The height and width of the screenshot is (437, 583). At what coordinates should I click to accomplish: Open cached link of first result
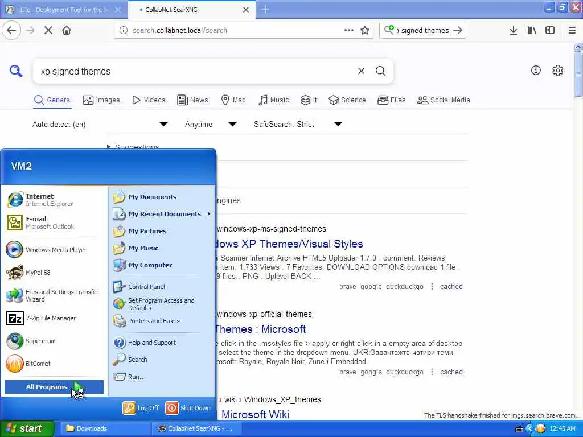point(451,287)
